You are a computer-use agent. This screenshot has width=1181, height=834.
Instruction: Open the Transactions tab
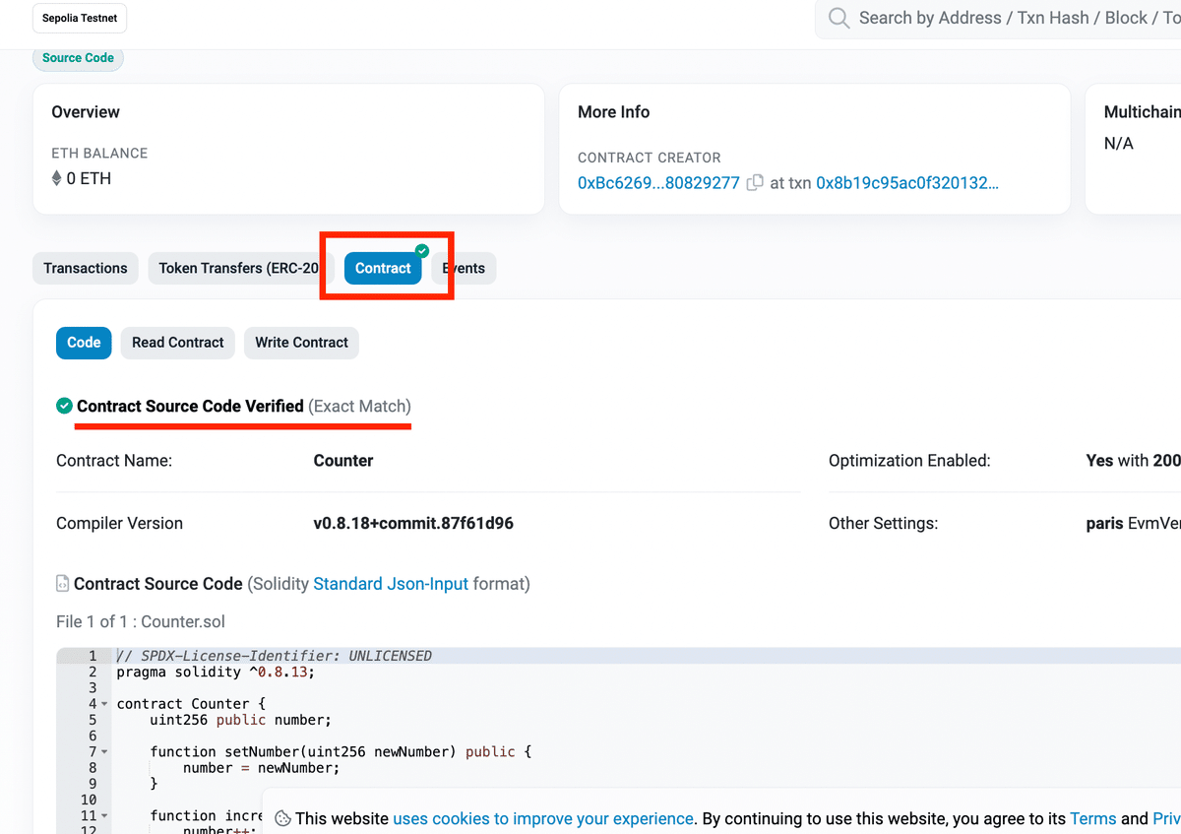tap(86, 268)
